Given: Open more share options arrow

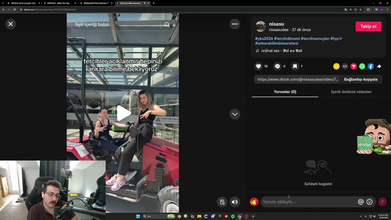Looking at the screenshot, I should point(379,66).
